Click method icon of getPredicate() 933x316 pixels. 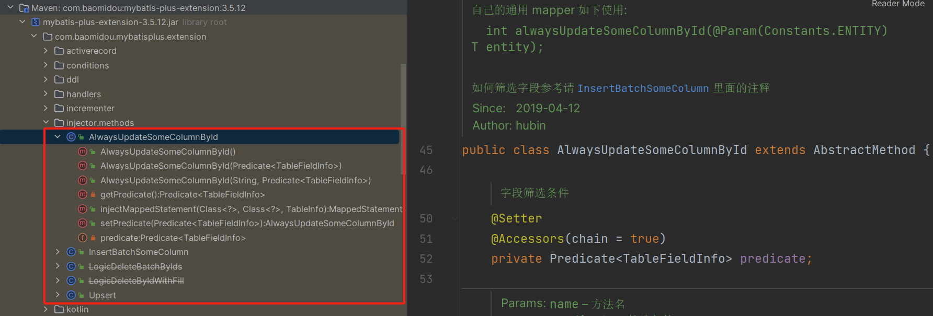pyautogui.click(x=83, y=194)
